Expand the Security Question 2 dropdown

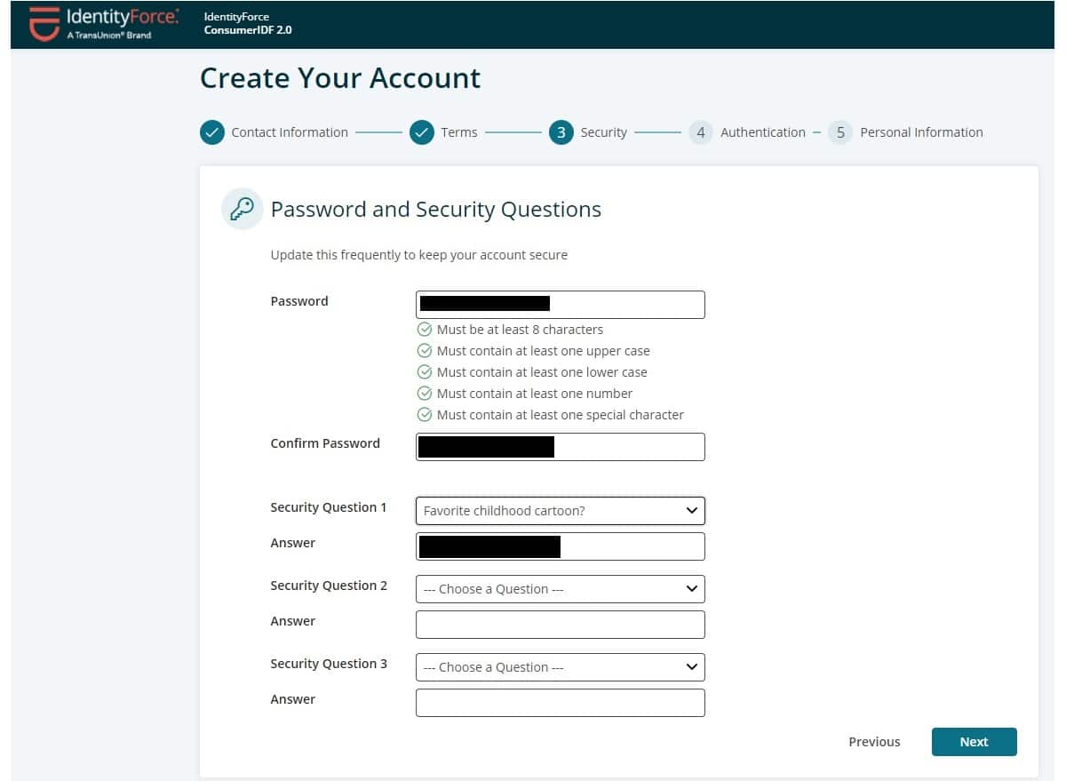coord(561,589)
